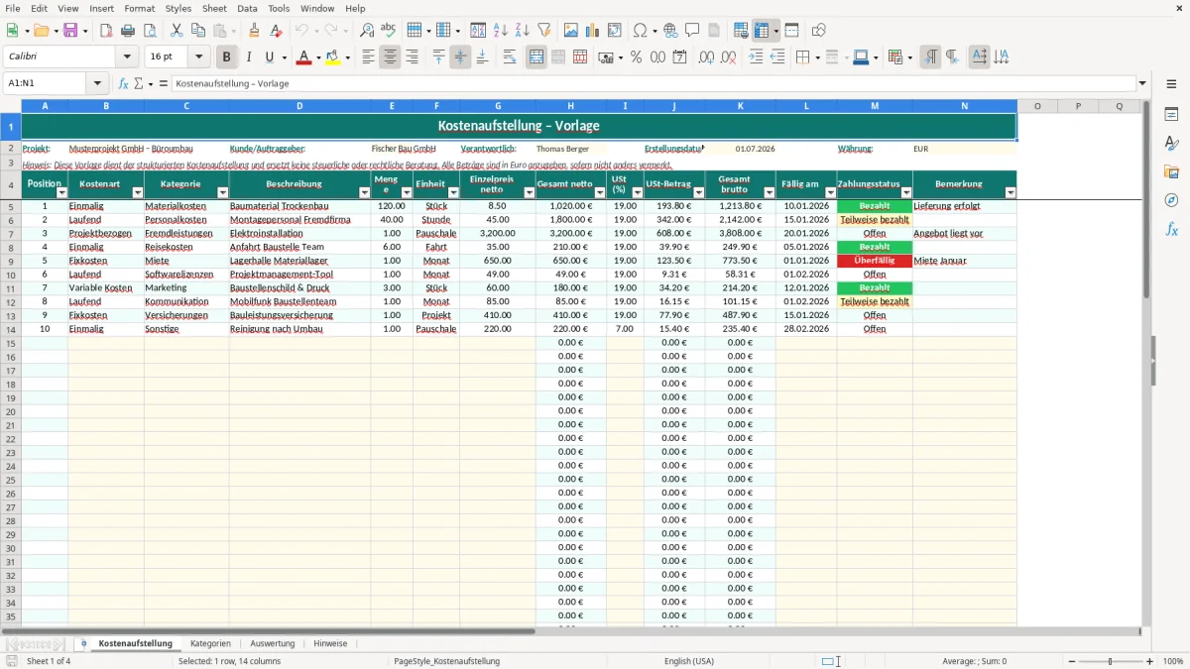The width and height of the screenshot is (1190, 669).
Task: Adjust the zoom slider in status bar
Action: coord(1110,661)
